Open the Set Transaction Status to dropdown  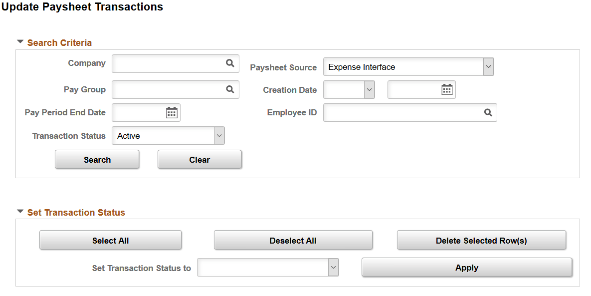coord(333,268)
